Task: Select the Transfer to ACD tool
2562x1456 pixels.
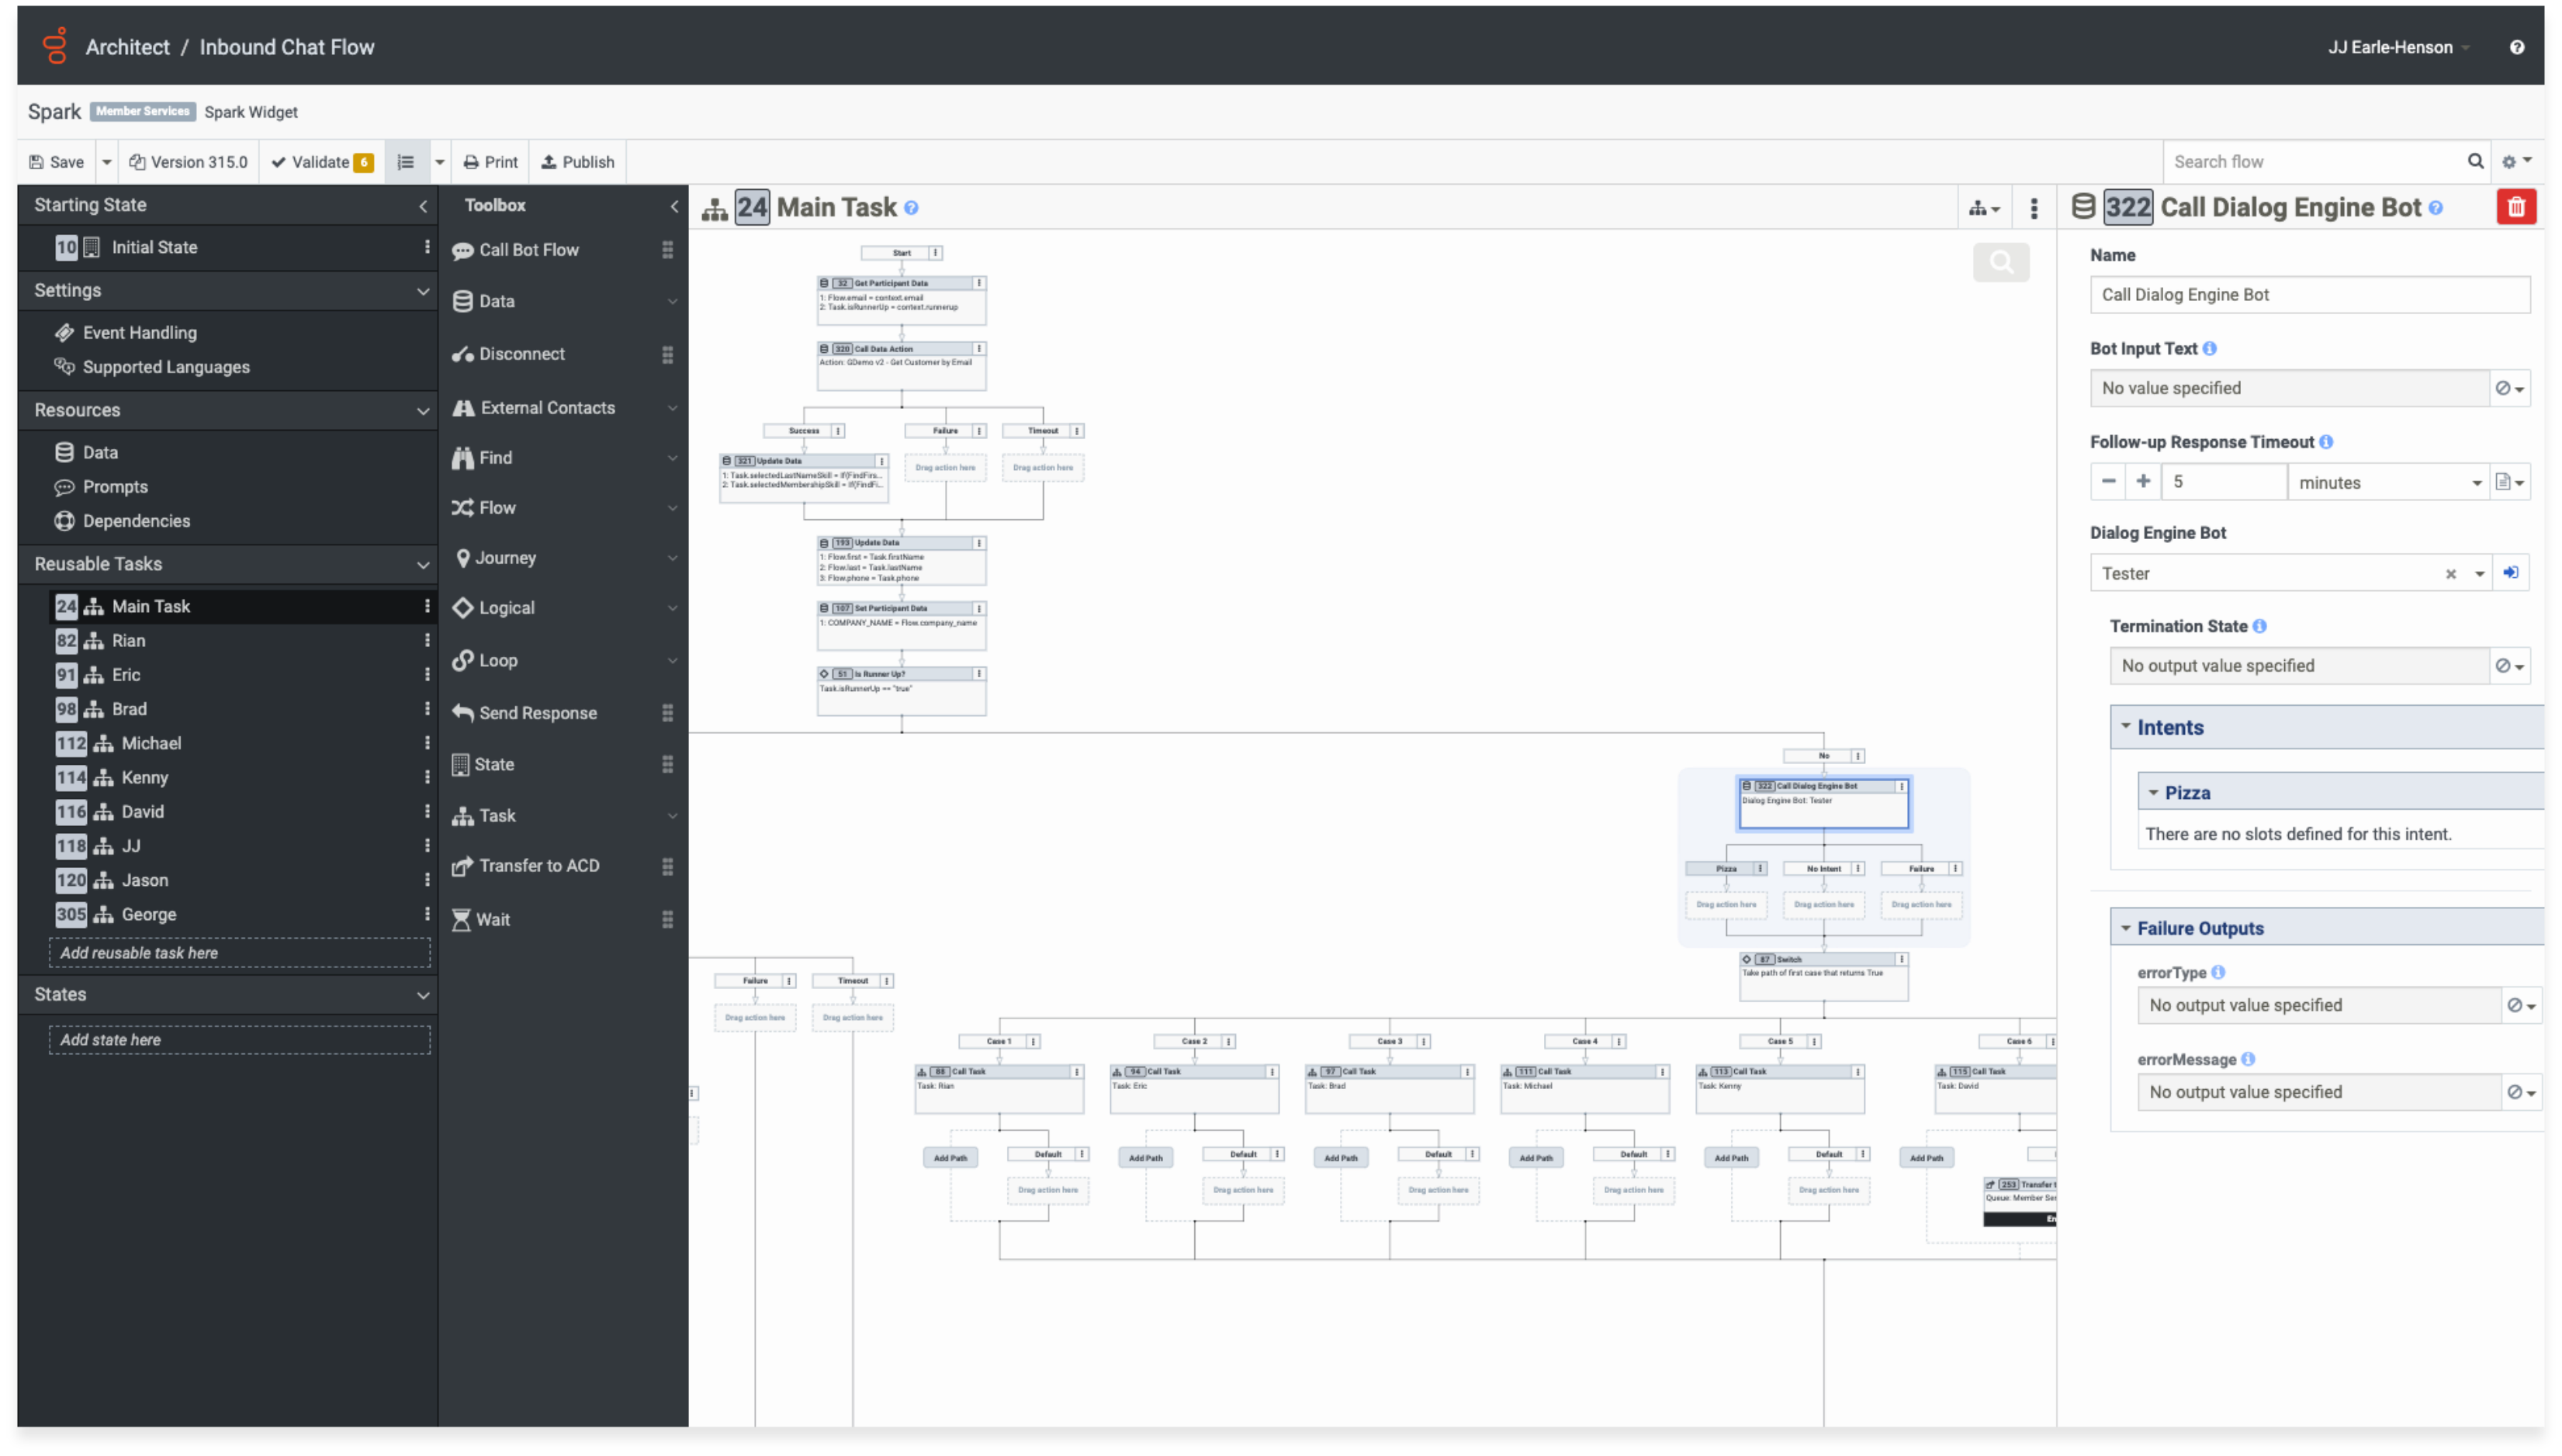Action: pos(539,866)
